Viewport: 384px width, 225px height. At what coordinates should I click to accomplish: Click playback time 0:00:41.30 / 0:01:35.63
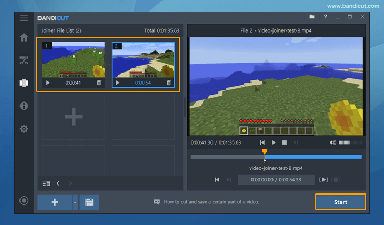click(x=216, y=142)
